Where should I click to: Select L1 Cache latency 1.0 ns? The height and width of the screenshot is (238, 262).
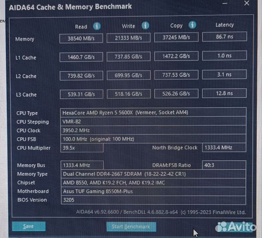click(224, 56)
